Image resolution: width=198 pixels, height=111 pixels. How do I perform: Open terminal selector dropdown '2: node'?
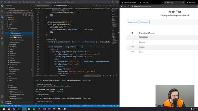point(92,76)
